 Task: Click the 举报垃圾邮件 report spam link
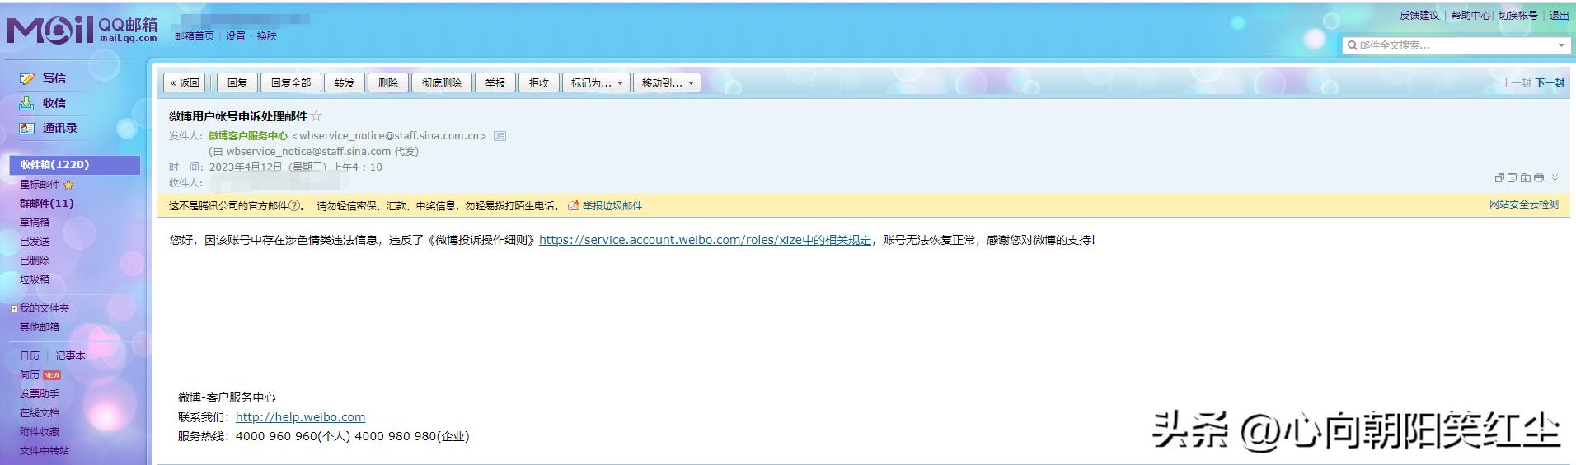point(612,206)
